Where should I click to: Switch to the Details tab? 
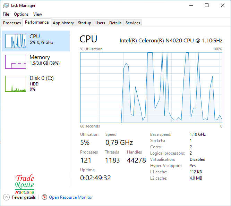[x=115, y=23]
